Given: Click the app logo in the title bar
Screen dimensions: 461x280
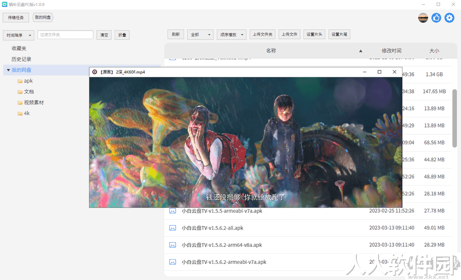Looking at the screenshot, I should [5, 5].
